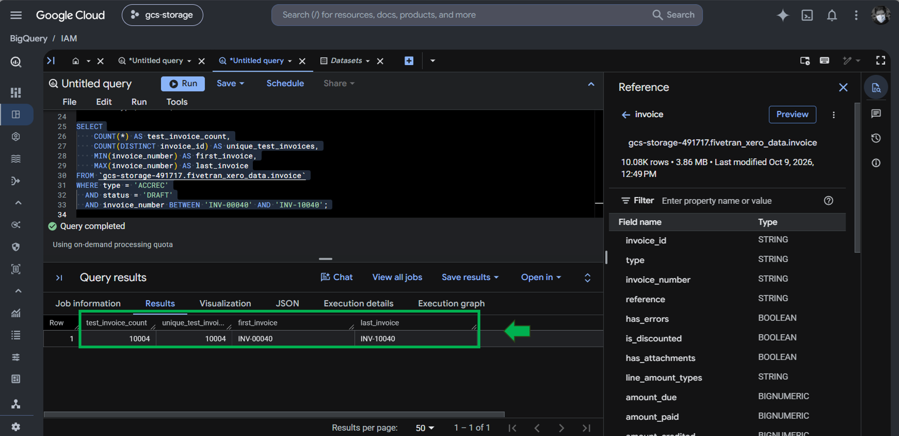The image size is (899, 436).
Task: Preview the invoice table
Action: (x=792, y=114)
